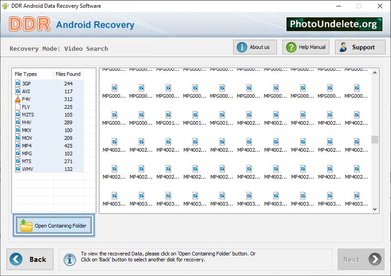Click the scroll up arrow in file list
Image resolution: width=391 pixels, height=276 pixels.
[x=375, y=73]
